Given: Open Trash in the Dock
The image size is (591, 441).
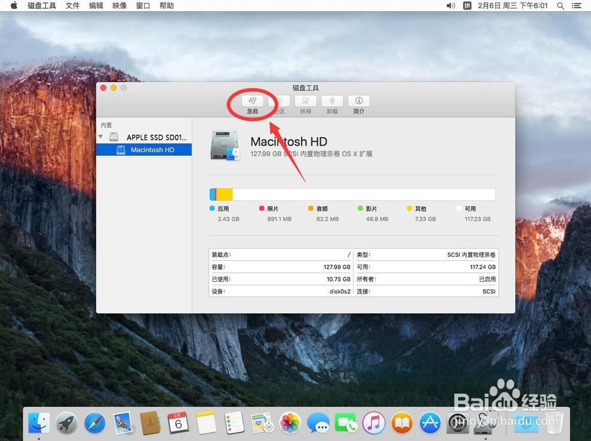Looking at the screenshot, I should tap(554, 423).
